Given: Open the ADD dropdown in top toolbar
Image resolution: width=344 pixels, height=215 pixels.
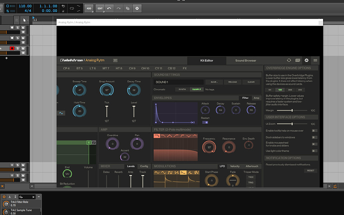Looking at the screenshot, I should (89, 8).
